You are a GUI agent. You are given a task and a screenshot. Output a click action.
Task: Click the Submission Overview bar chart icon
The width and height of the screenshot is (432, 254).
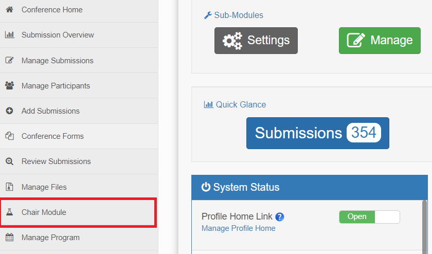(10, 35)
